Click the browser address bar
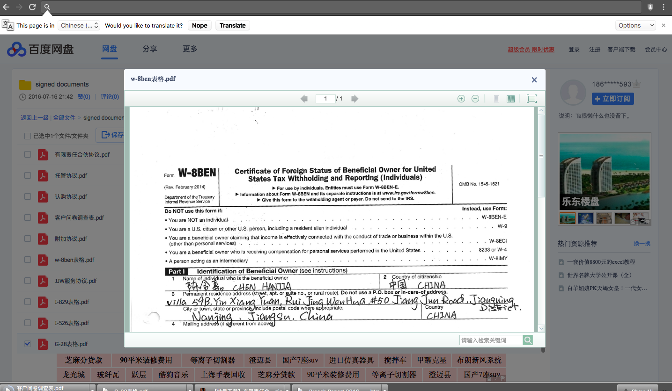This screenshot has width=672, height=391. pyautogui.click(x=342, y=7)
